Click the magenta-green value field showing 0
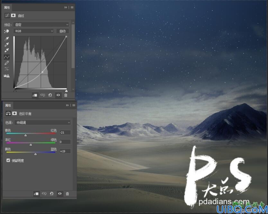The width and height of the screenshot is (268, 214). pyautogui.click(x=65, y=142)
